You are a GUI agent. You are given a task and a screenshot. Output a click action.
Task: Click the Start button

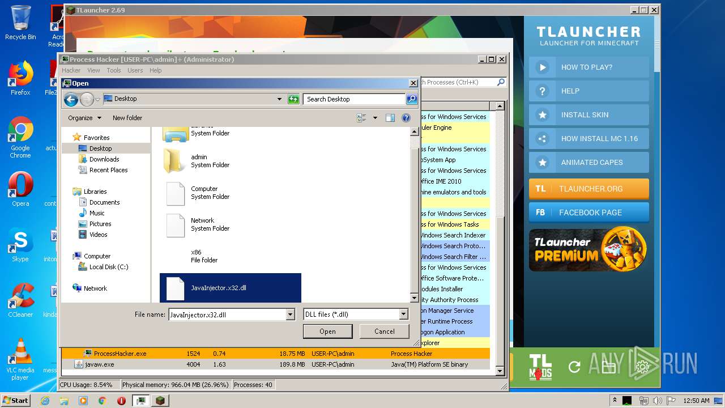point(16,400)
